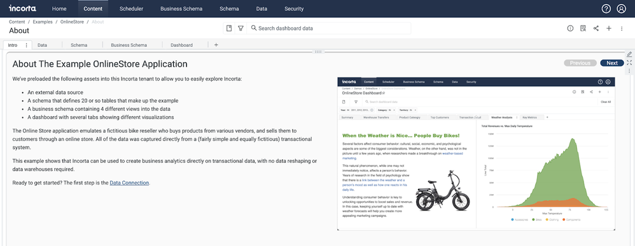Click paragraph starting 'The Online Store application emulates'
Screen dimensions: 635x246
pos(162,139)
